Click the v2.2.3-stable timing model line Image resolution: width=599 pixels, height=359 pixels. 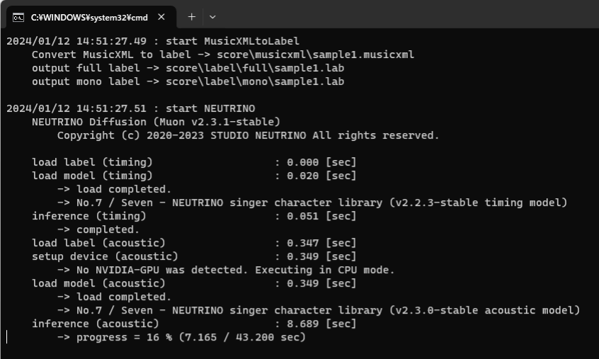coord(312,203)
